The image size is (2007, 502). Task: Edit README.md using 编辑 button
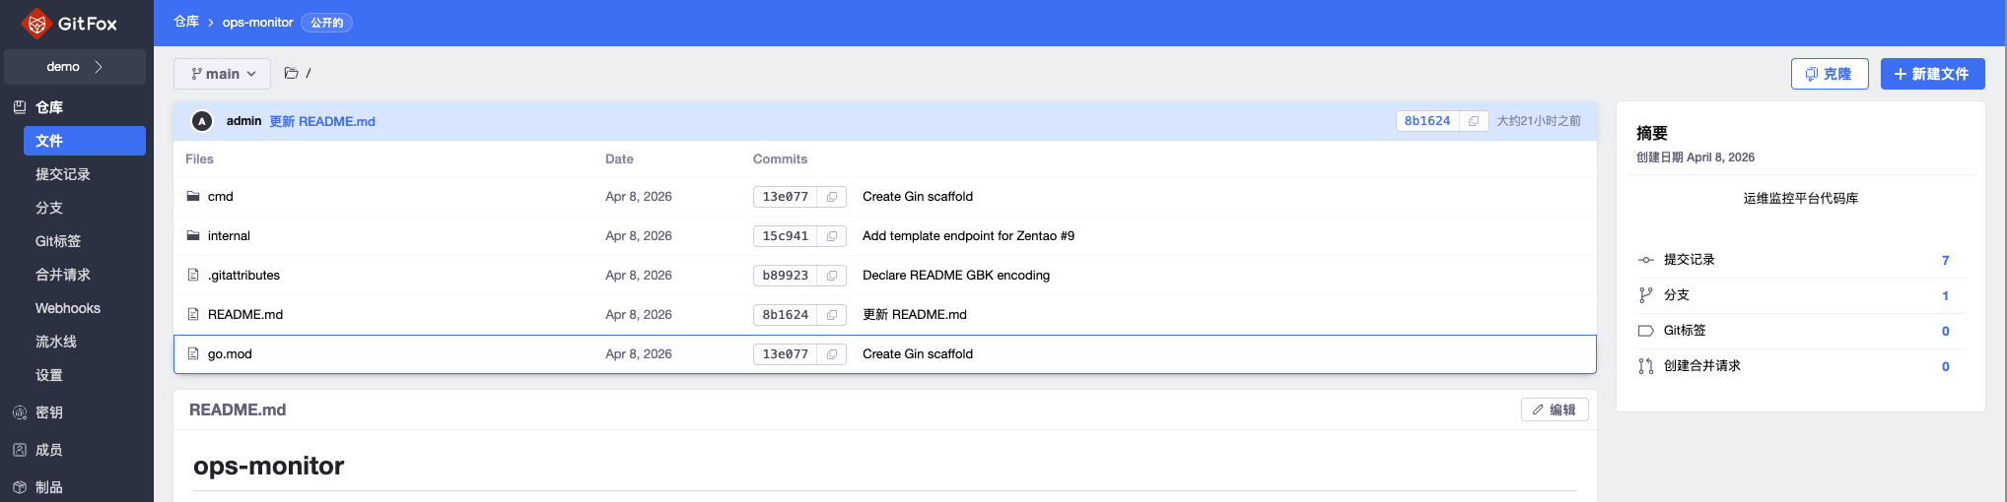pyautogui.click(x=1554, y=409)
